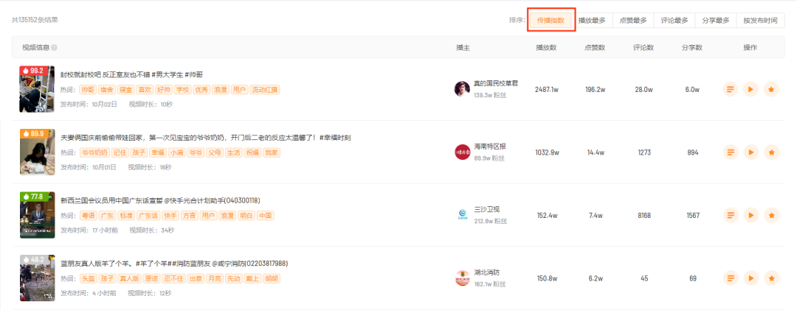Viewport: 797px width, 310px height.
Task: Click the 真的国民校草君 avatar
Action: click(461, 89)
